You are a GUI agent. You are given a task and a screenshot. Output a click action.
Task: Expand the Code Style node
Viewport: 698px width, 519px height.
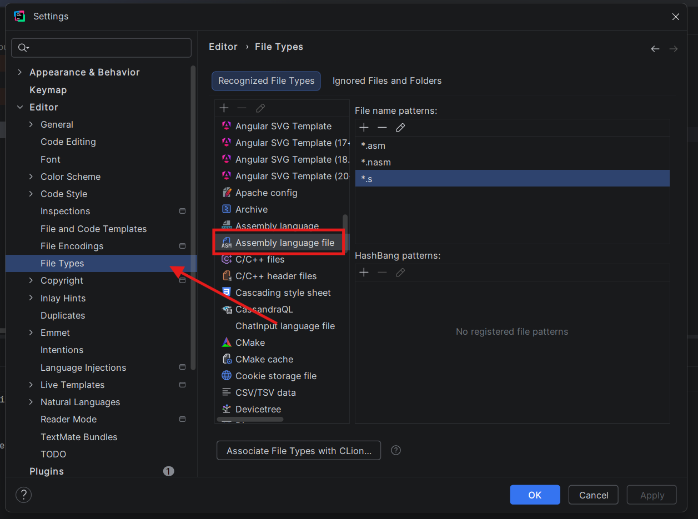tap(31, 194)
